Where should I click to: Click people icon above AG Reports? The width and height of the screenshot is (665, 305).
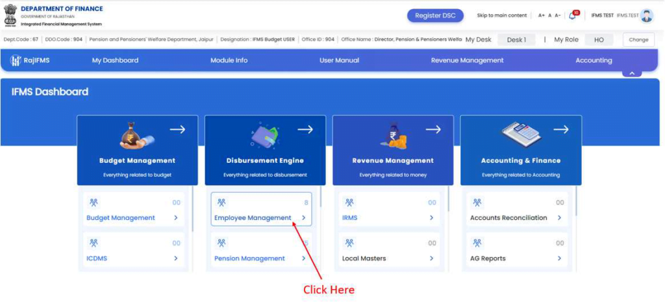477,243
